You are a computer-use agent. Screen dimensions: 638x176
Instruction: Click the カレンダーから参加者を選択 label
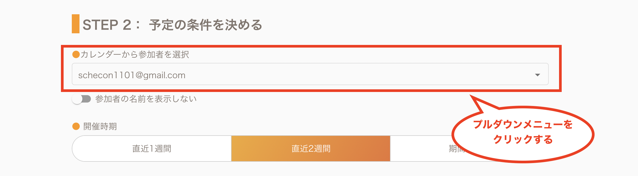point(135,54)
